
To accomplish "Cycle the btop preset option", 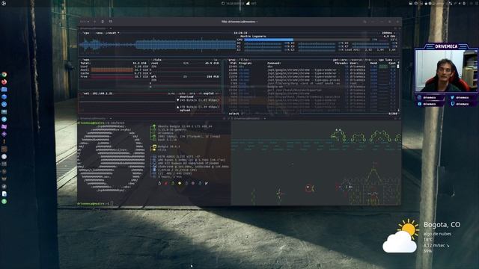I will tap(112, 33).
